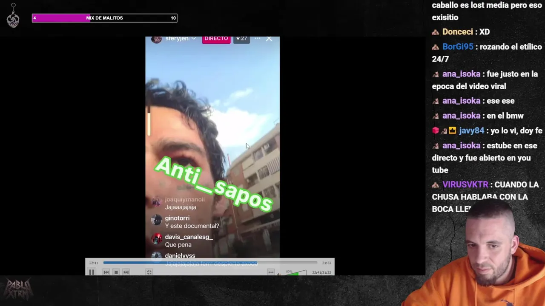Click the pink cube badge beside javy84
The height and width of the screenshot is (306, 545).
(x=435, y=131)
